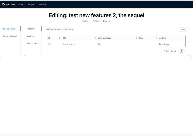
Task: Open the Home menu item
Action: (x=20, y=4)
